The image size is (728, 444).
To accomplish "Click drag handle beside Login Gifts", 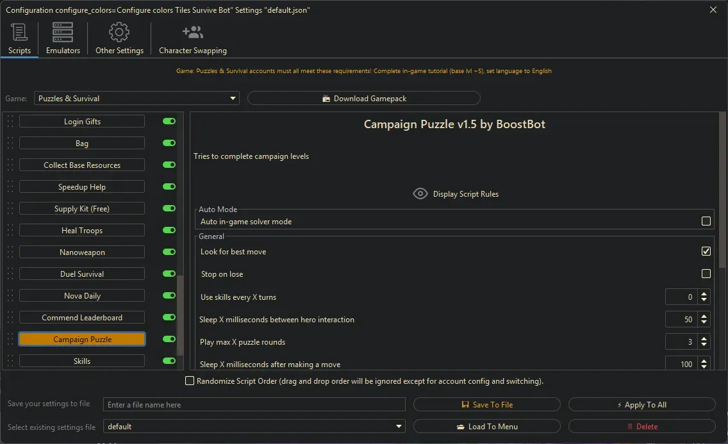I will (10, 122).
